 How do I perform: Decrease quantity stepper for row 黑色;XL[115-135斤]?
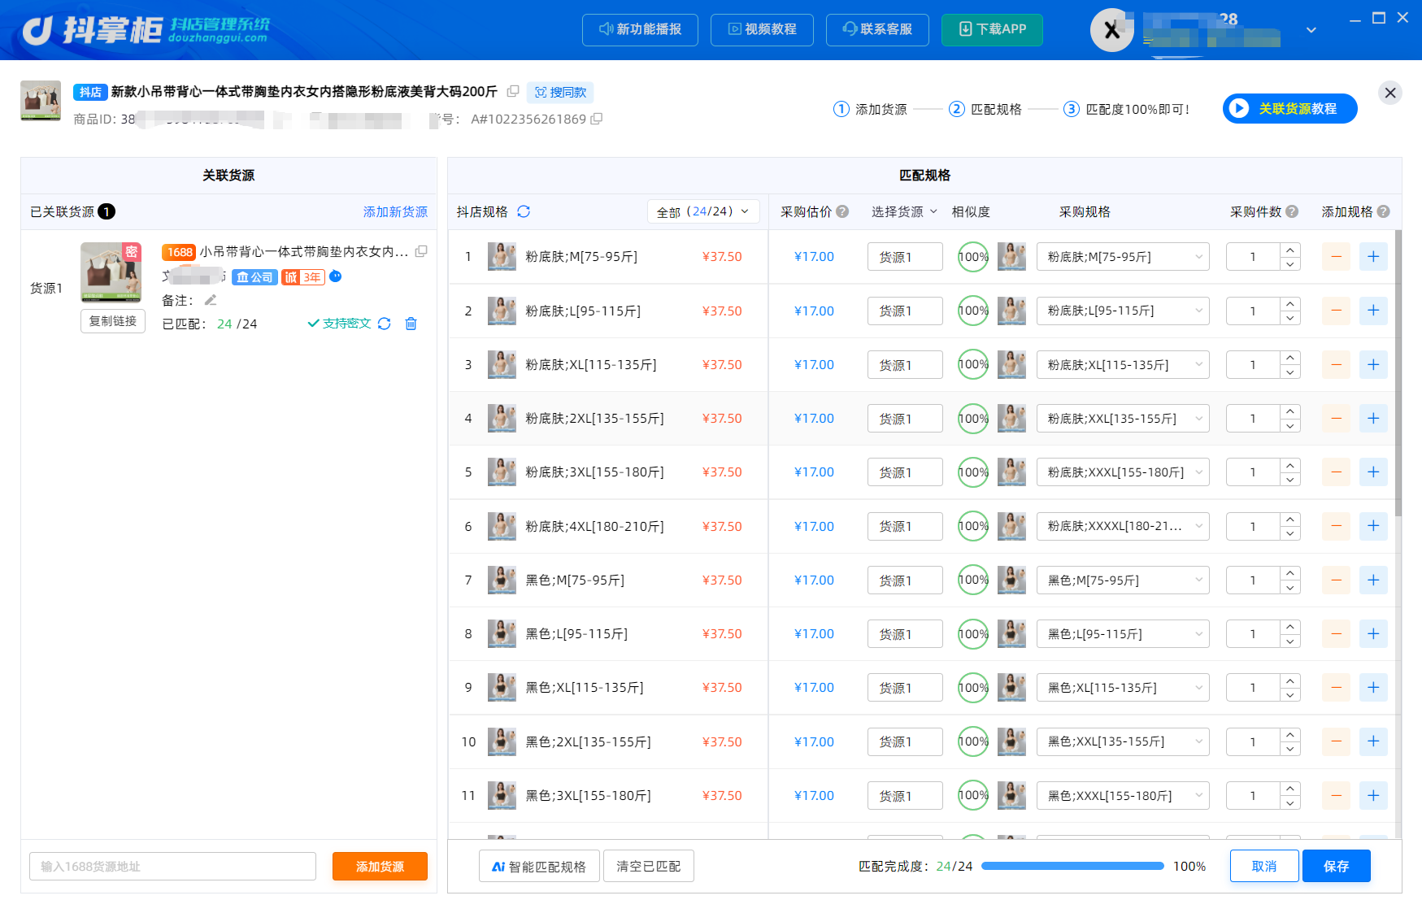point(1289,695)
